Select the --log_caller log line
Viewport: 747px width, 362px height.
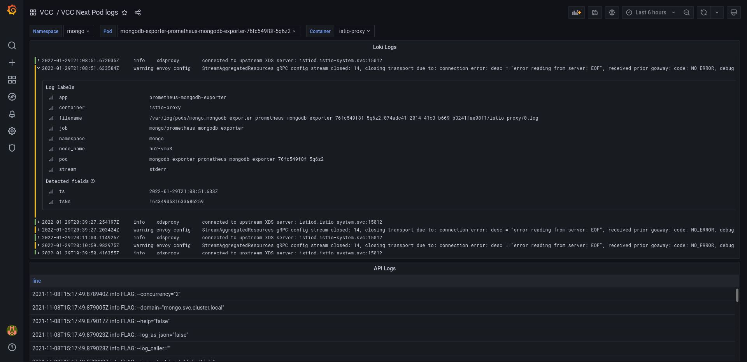pyautogui.click(x=383, y=348)
